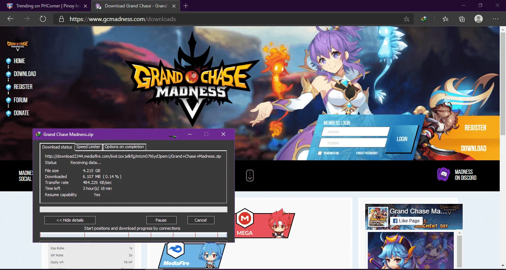Close the Download Grand Chase tab

point(174,6)
